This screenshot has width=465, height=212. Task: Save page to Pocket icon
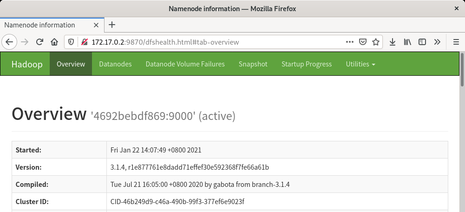(363, 42)
